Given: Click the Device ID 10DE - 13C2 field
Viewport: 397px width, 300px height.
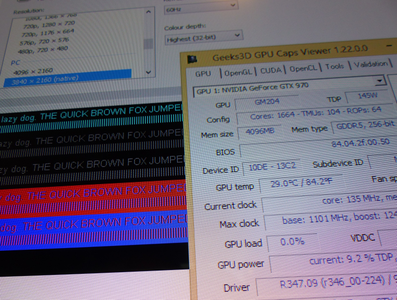Looking at the screenshot, I should pyautogui.click(x=272, y=167).
